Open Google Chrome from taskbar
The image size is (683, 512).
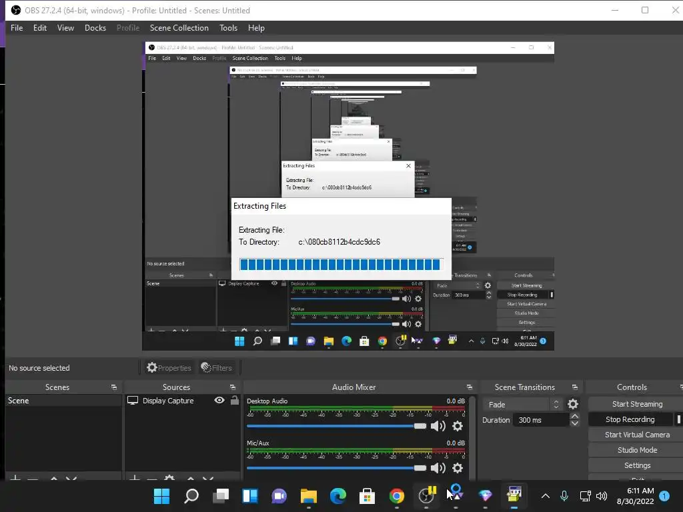[396, 496]
